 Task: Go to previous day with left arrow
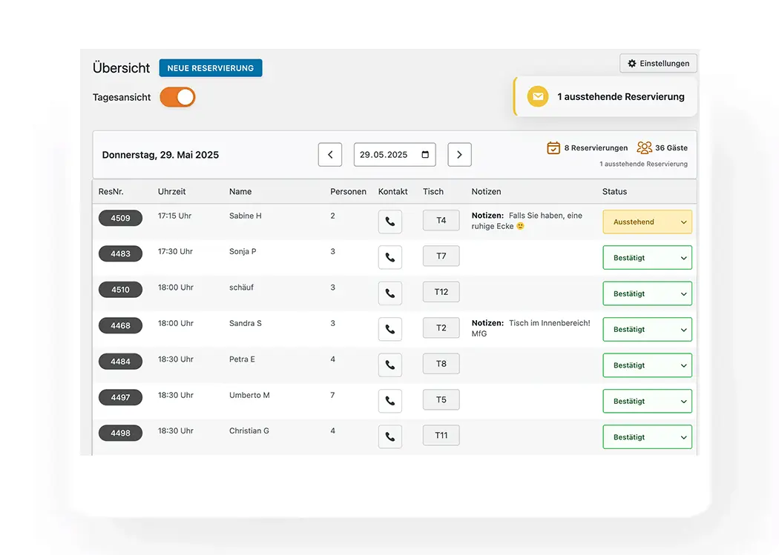(x=330, y=155)
